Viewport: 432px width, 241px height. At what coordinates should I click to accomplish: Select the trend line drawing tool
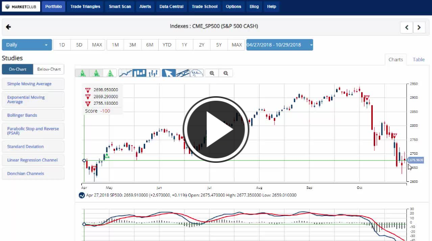pos(183,73)
